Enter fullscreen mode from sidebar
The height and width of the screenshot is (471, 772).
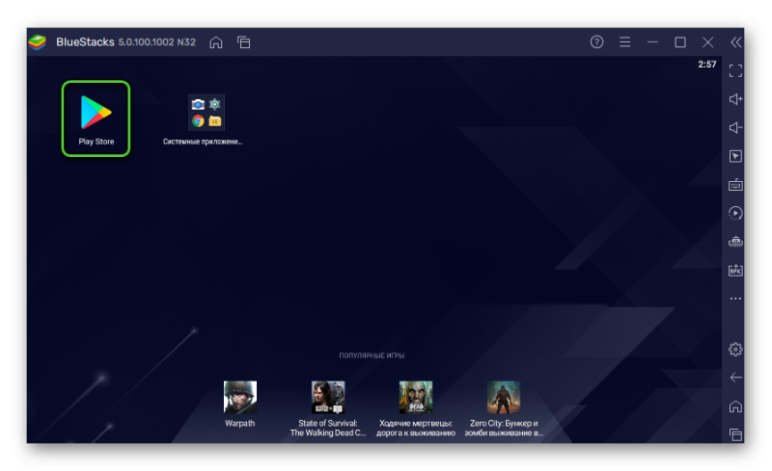(735, 71)
